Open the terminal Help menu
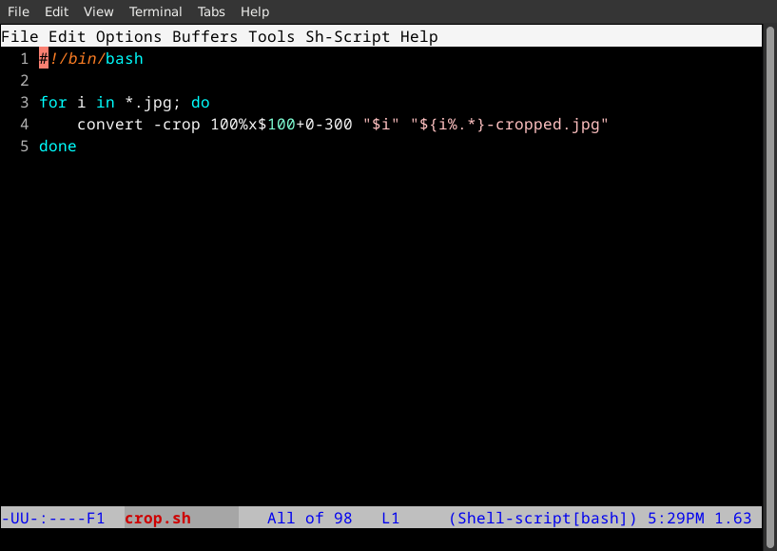 pyautogui.click(x=255, y=11)
